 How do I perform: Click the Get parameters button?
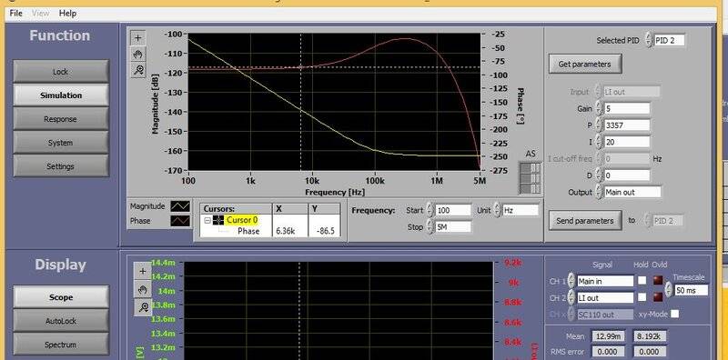pos(584,64)
